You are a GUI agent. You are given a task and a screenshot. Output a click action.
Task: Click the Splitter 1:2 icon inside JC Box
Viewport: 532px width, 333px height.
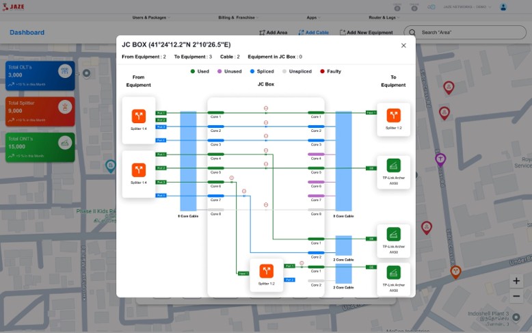click(x=266, y=271)
